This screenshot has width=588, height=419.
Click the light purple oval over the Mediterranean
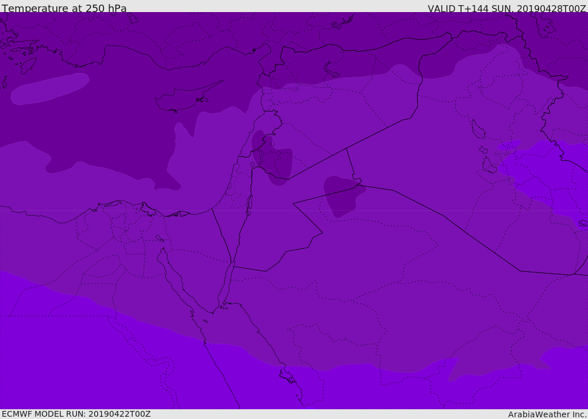49,89
